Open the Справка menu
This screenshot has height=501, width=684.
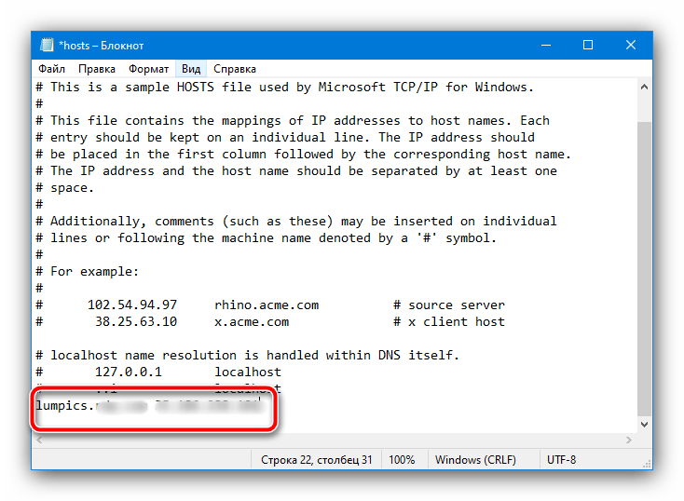(x=235, y=69)
